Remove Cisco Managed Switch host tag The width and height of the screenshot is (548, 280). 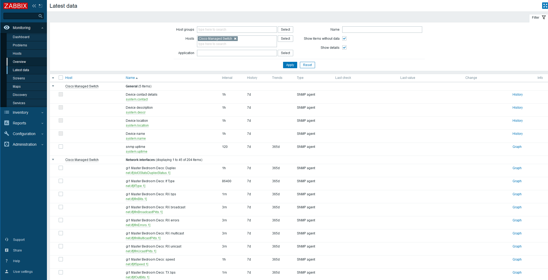[235, 39]
